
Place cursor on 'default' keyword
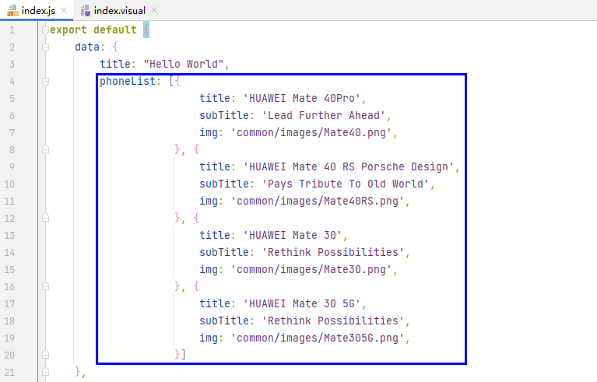[115, 30]
